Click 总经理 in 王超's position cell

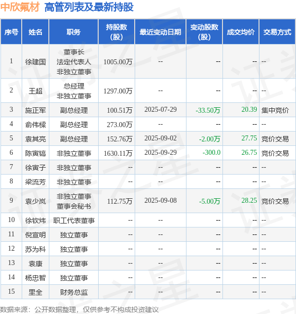tap(74, 86)
